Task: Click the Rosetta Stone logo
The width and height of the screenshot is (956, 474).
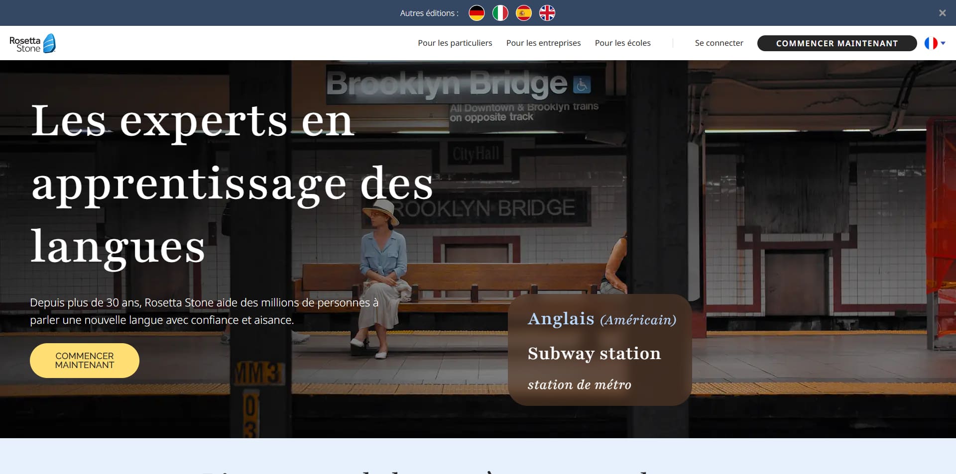Action: click(32, 43)
